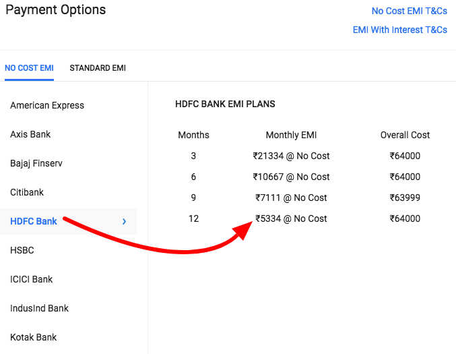
Task: Switch to the NO COST EMI tab
Action: pos(29,68)
